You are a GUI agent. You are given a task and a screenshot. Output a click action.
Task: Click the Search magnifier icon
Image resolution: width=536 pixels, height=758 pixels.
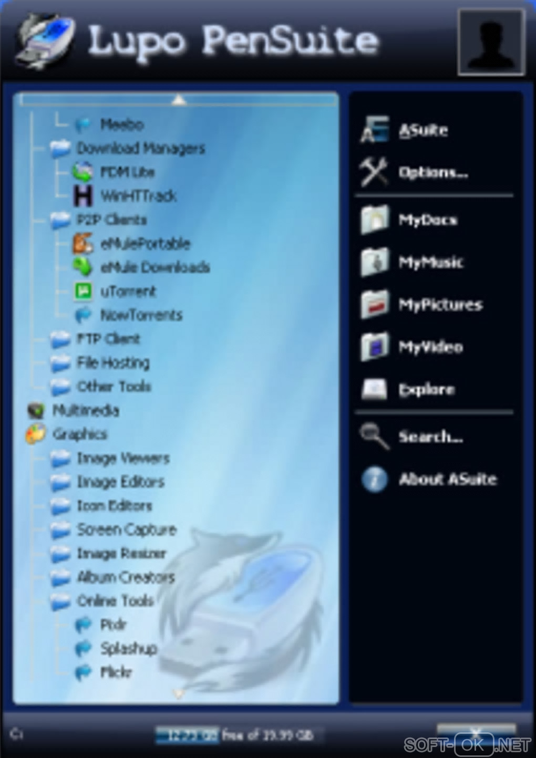(x=375, y=436)
